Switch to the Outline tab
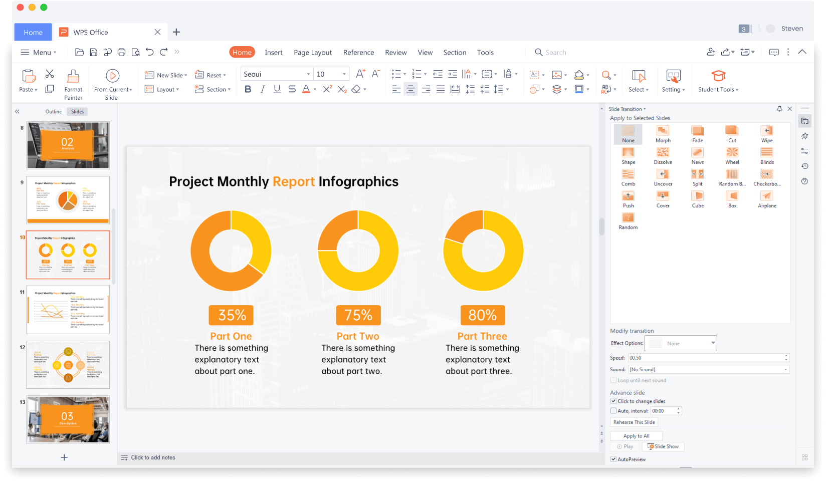Screen dimensions: 826x482 [x=54, y=112]
